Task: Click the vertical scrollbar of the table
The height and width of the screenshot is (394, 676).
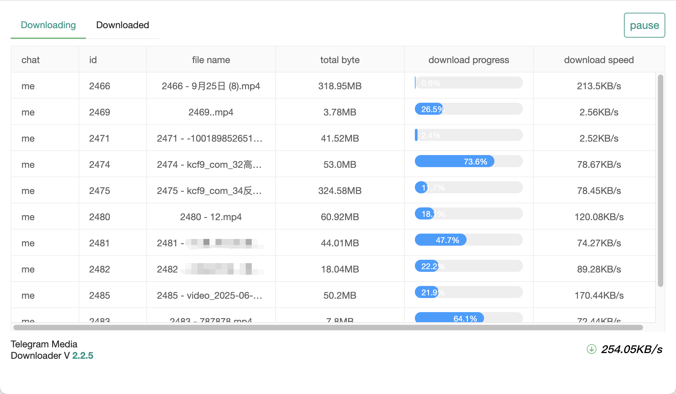Action: pyautogui.click(x=660, y=181)
